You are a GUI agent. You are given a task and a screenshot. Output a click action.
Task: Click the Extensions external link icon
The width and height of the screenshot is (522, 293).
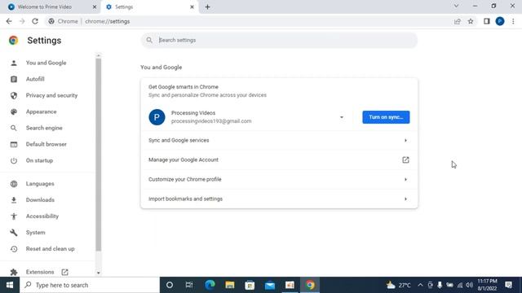pos(65,272)
